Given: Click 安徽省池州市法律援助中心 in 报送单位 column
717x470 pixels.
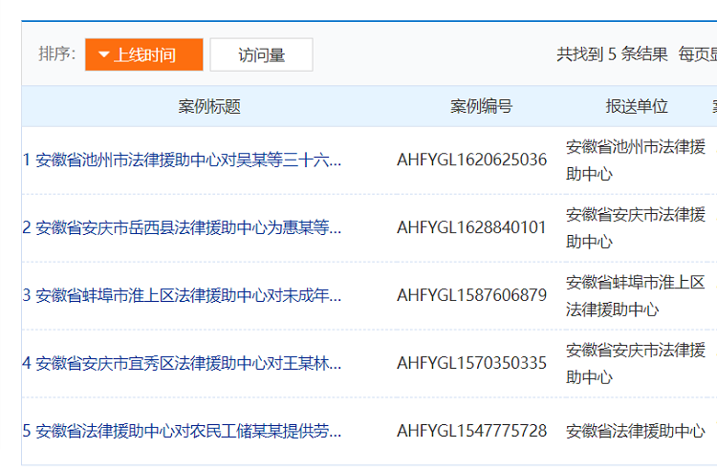Looking at the screenshot, I should tap(636, 160).
